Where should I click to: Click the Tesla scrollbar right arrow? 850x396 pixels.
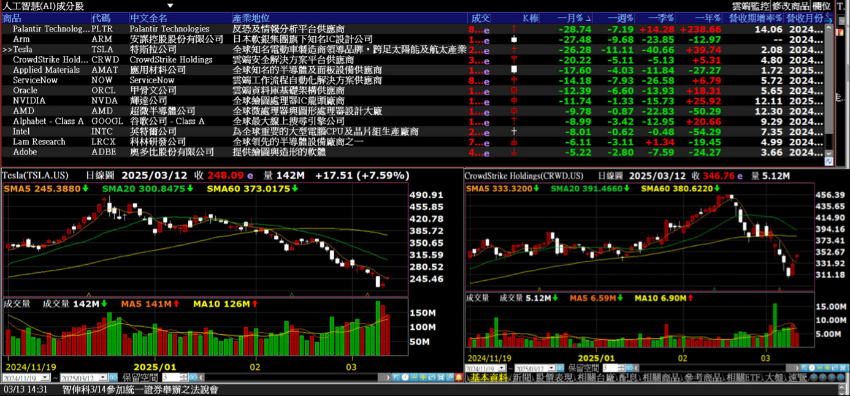[388, 377]
